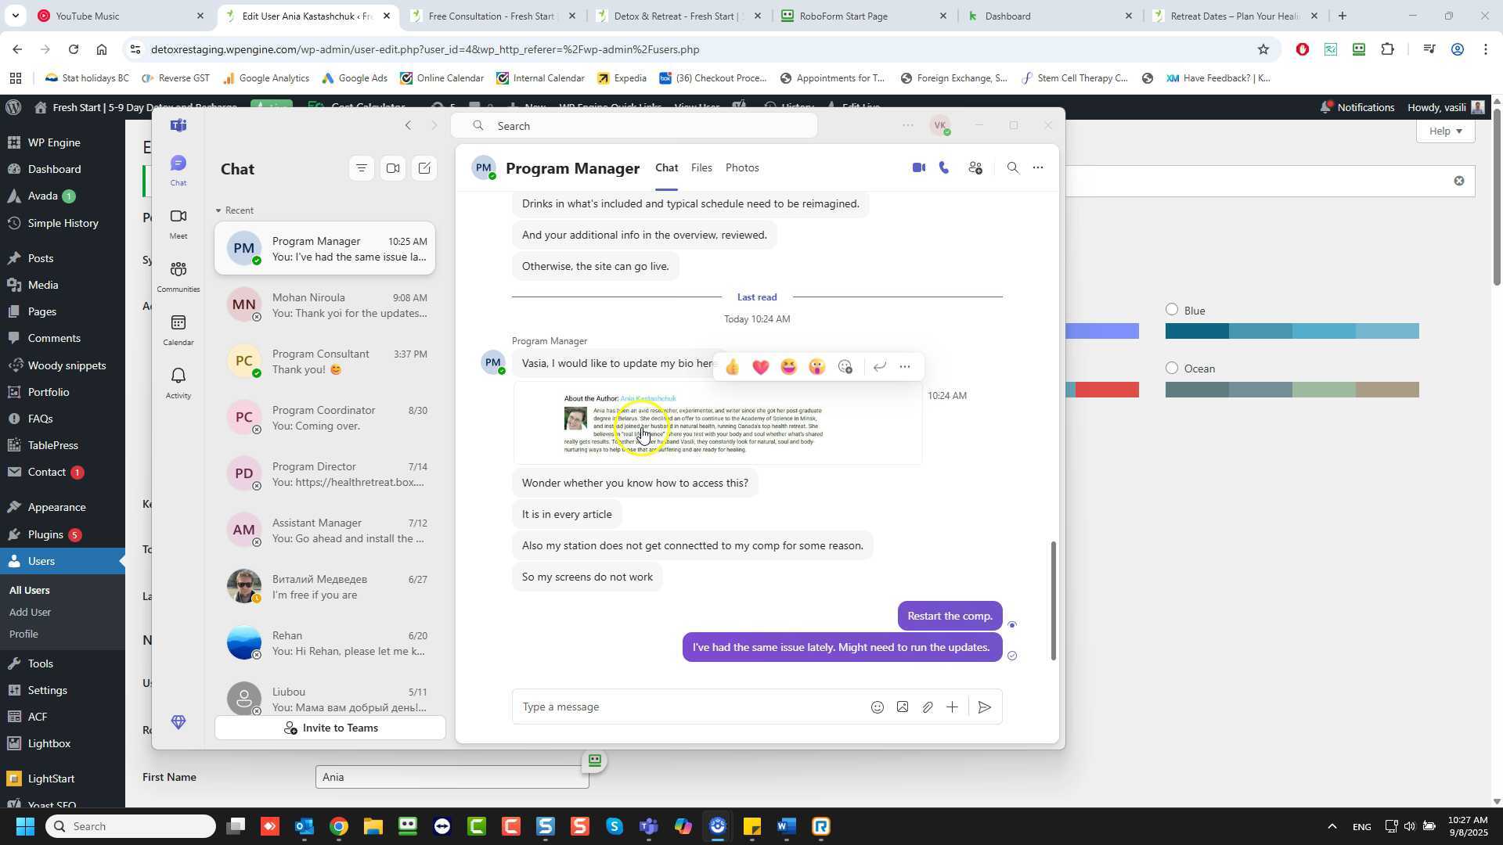
Task: Open chat filter options
Action: click(x=361, y=168)
